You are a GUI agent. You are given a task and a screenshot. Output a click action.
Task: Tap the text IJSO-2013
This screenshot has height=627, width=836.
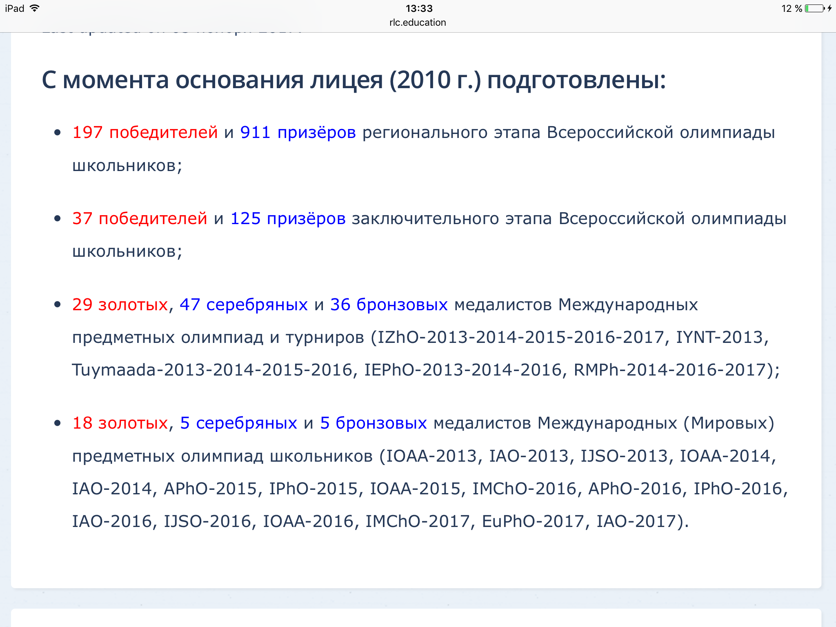tap(624, 456)
